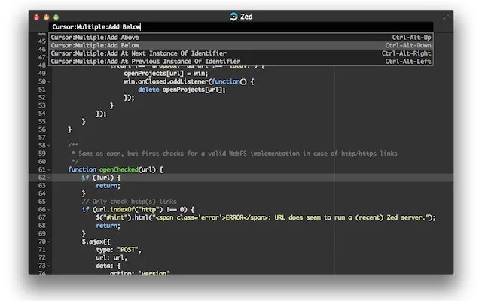
Task: Click the delete keyword on line 51
Action: pos(149,89)
